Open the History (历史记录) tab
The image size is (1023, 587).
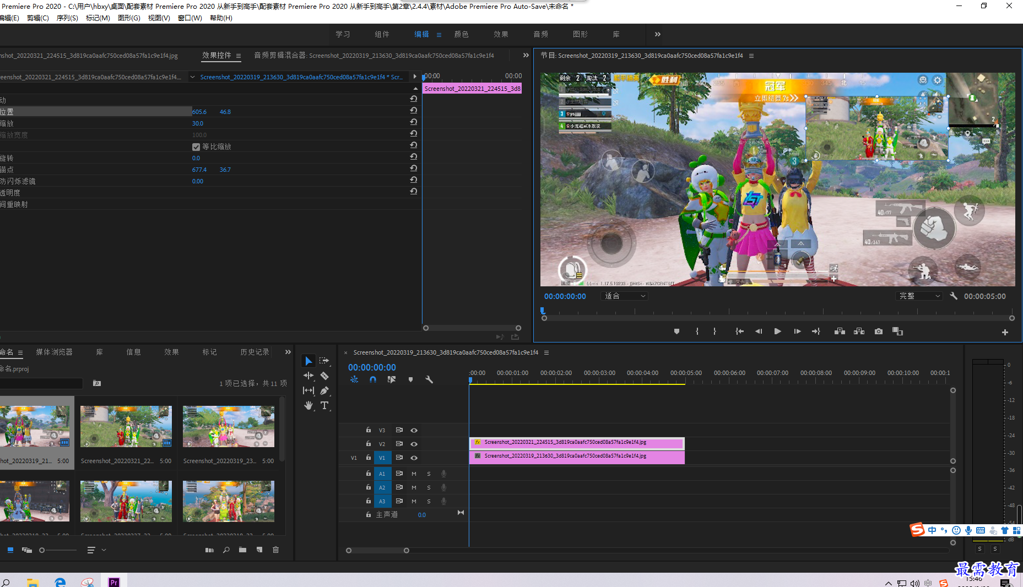tap(255, 352)
